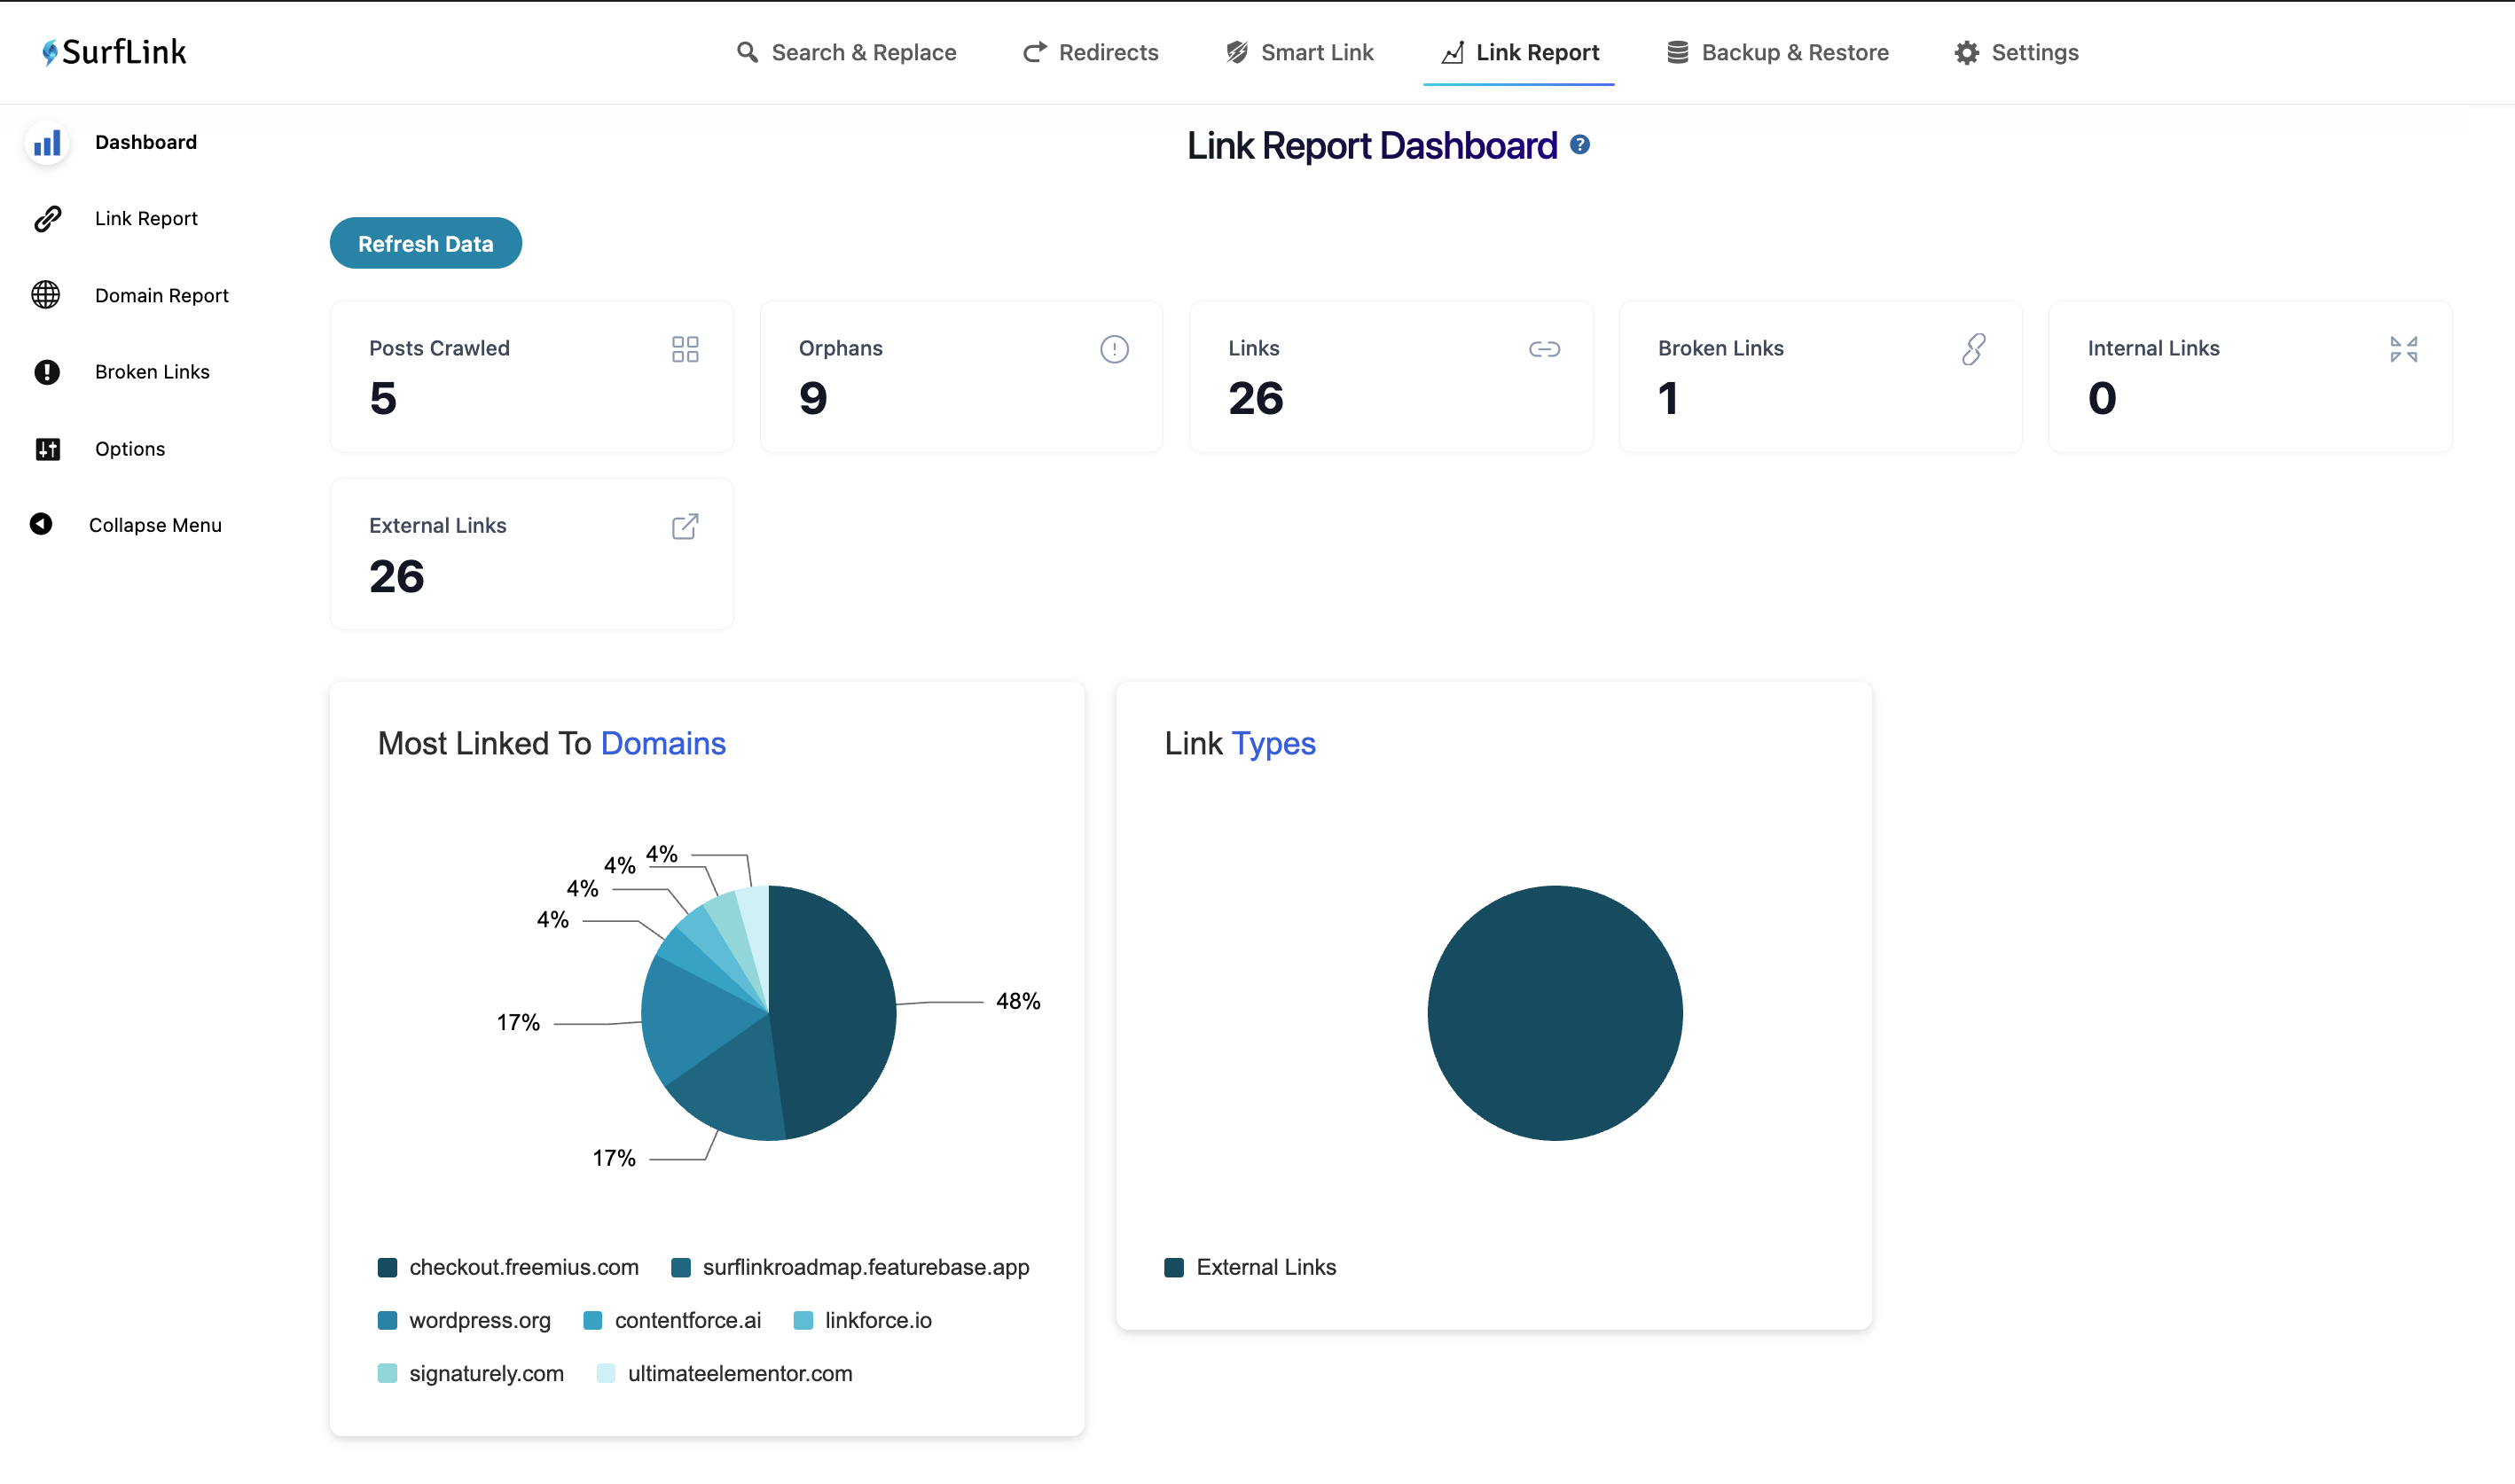Click the SurfLink logo
Image resolution: width=2515 pixels, height=1484 pixels.
(114, 52)
